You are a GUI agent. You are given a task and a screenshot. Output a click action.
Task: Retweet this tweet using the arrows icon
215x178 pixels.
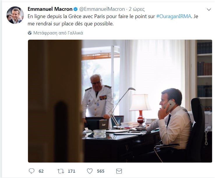click(60, 171)
